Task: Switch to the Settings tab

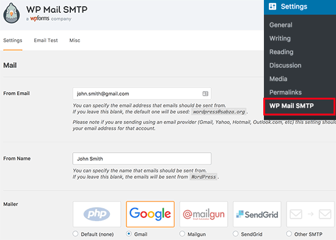Action: 13,40
